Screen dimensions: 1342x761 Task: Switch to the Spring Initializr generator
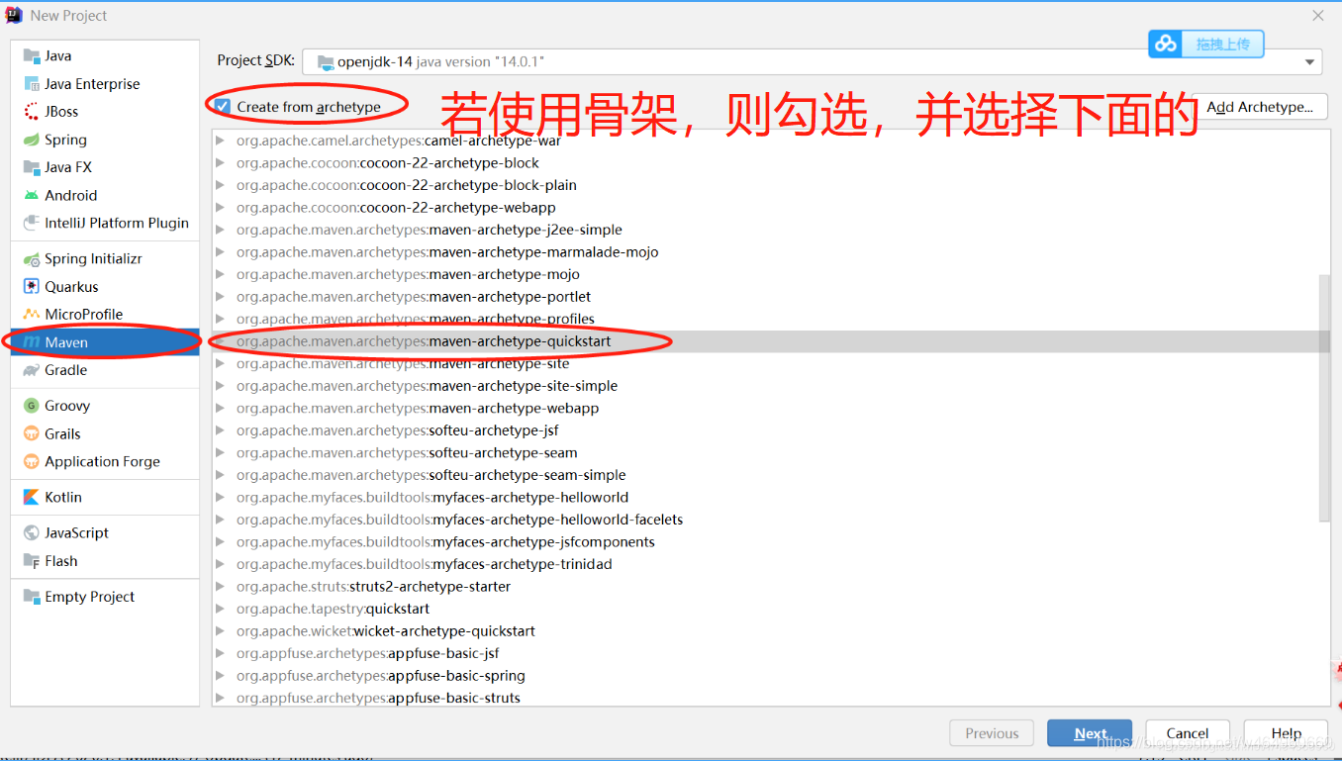[x=105, y=259]
